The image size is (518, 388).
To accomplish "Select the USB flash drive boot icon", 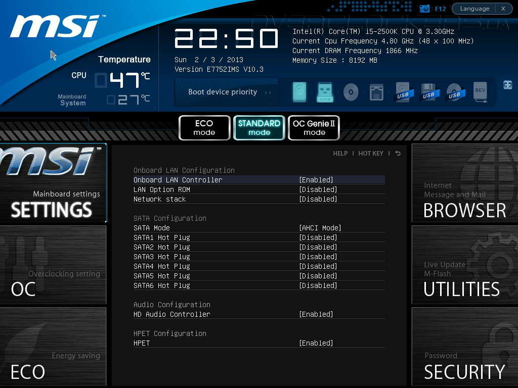I will (325, 92).
